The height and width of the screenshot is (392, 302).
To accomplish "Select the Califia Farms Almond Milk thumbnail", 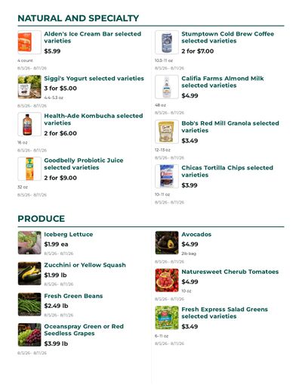I will pyautogui.click(x=167, y=87).
